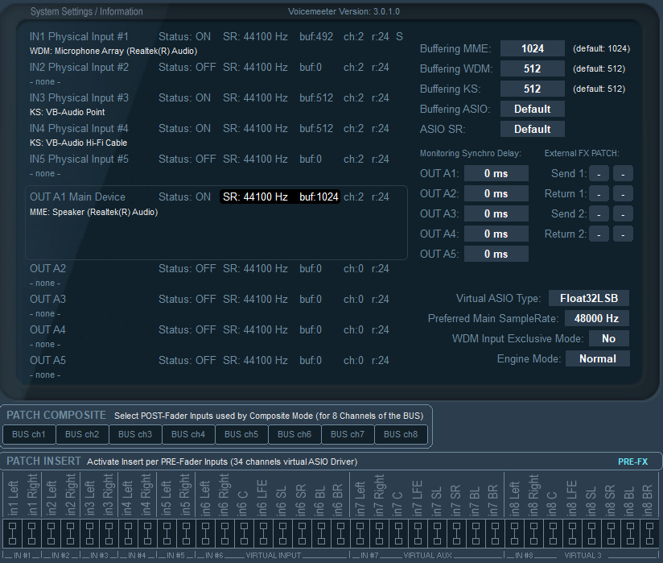Click the first Send 1 patch button
This screenshot has height=563, width=663.
[x=599, y=173]
